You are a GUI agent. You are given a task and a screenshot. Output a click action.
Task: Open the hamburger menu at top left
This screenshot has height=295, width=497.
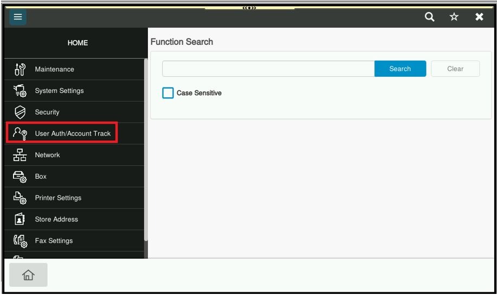point(18,17)
